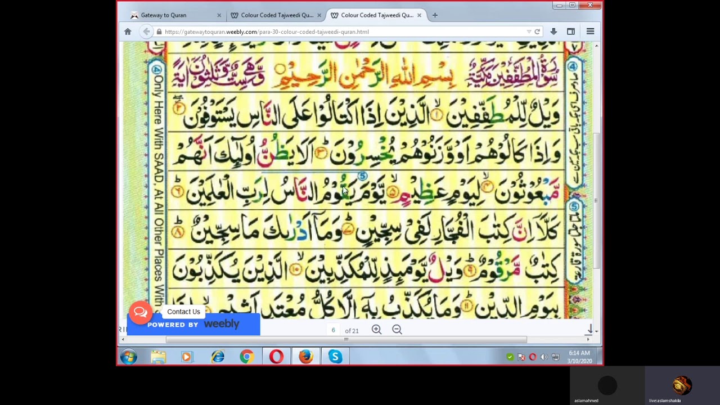Click the browser back arrow button
This screenshot has height=405, width=720.
pos(146,31)
